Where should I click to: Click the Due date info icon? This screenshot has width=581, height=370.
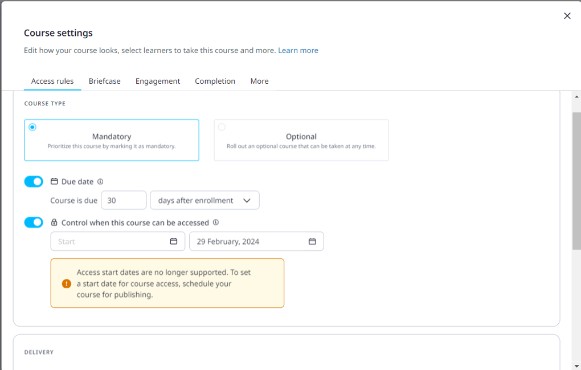100,182
